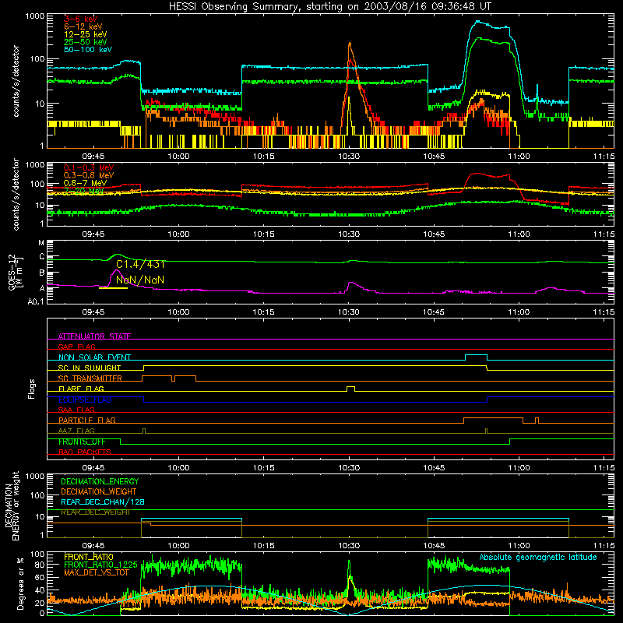Click the ECLIPSE_FLAG label
This screenshot has height=623, width=623.
pos(85,399)
